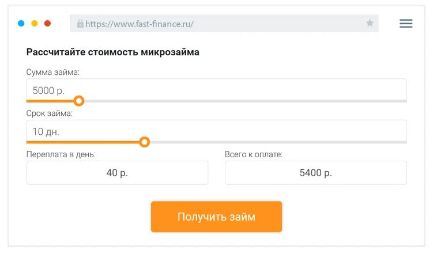Screen dimensions: 433x254
Task: Click the 'Сумма займа:' label
Action: pyautogui.click(x=53, y=73)
